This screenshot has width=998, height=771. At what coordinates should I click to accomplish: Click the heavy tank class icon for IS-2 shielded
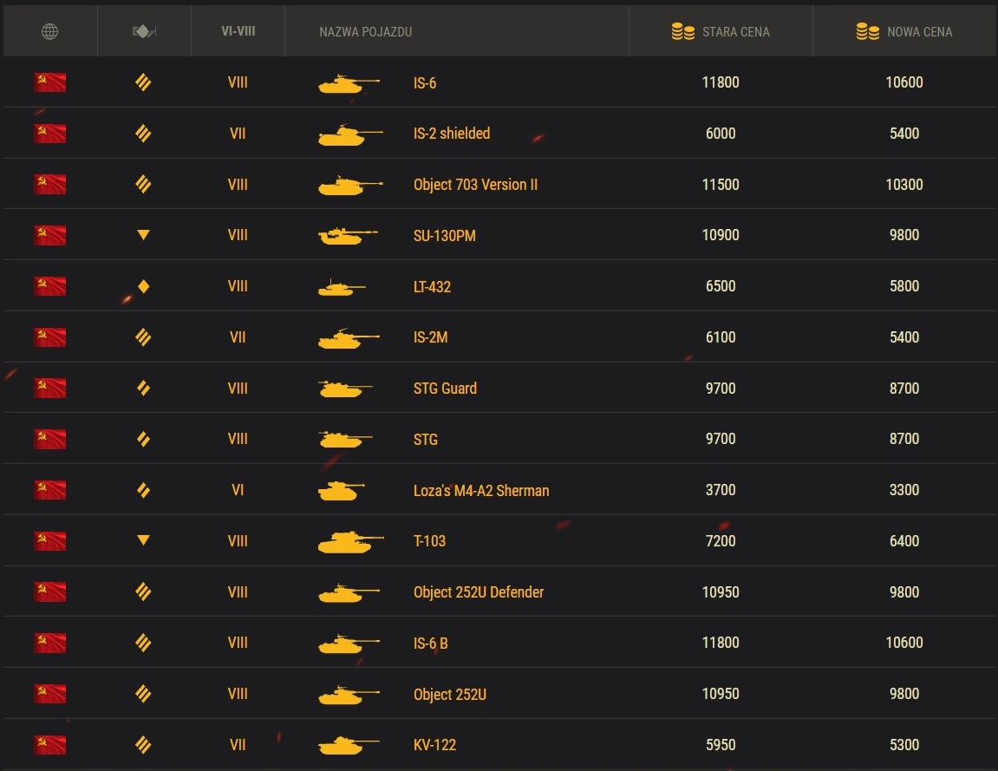click(x=143, y=133)
